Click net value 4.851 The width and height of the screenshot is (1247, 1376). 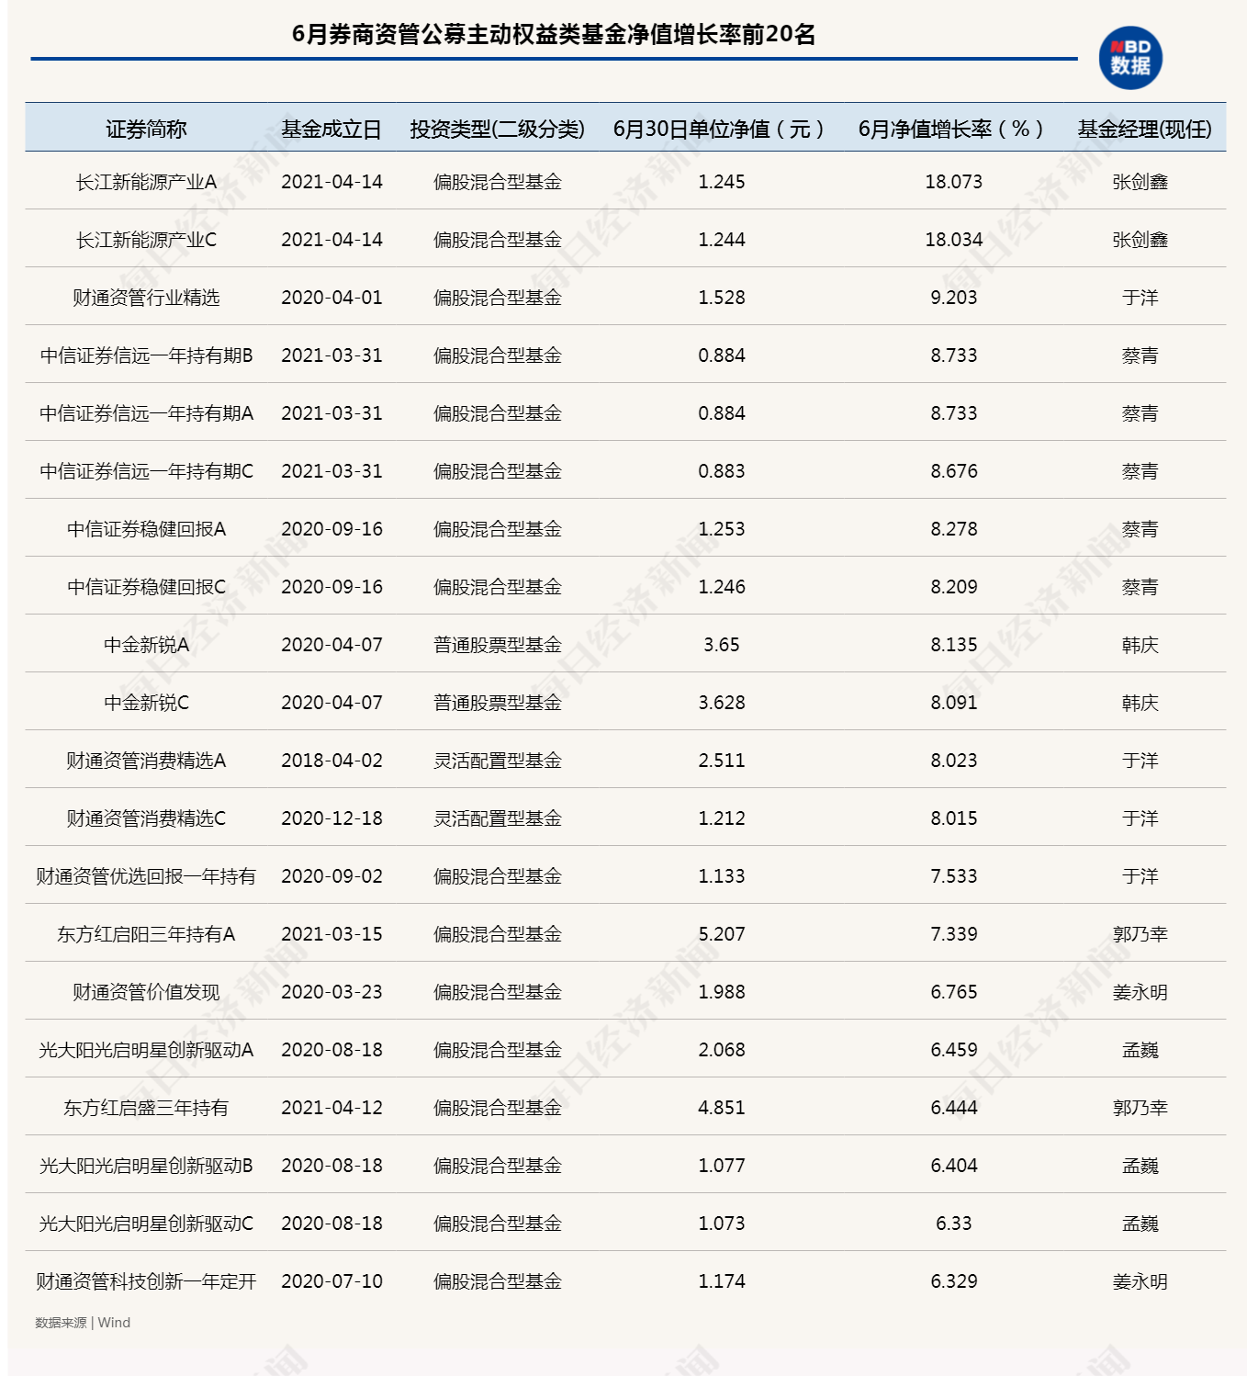722,1108
